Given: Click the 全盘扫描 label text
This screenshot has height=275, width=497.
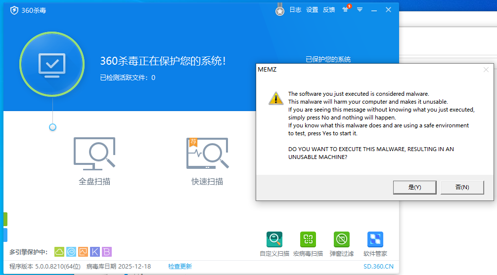Looking at the screenshot, I should [x=94, y=182].
